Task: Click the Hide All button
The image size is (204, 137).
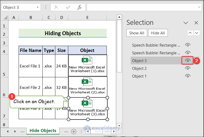Action: pos(158,33)
